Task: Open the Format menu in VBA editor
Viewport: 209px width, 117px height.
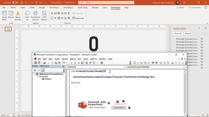Action: click(x=65, y=59)
